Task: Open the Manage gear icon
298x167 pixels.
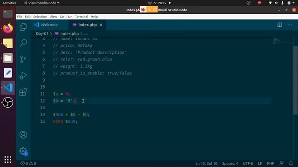Action: point(23,151)
